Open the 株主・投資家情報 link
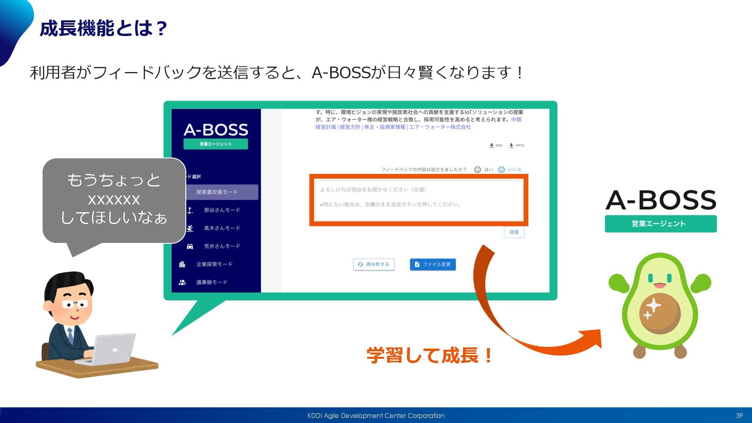The height and width of the screenshot is (423, 752). click(385, 127)
